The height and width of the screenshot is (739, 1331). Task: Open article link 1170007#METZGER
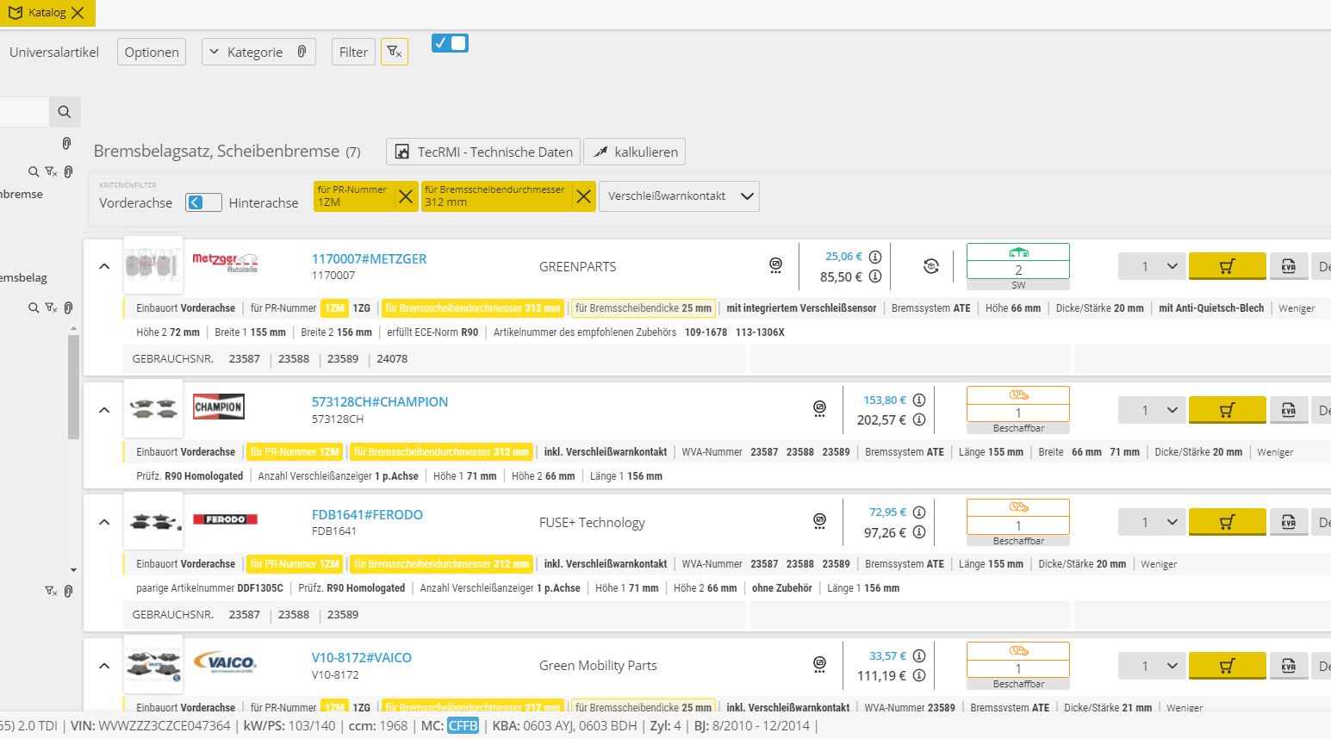tap(369, 258)
